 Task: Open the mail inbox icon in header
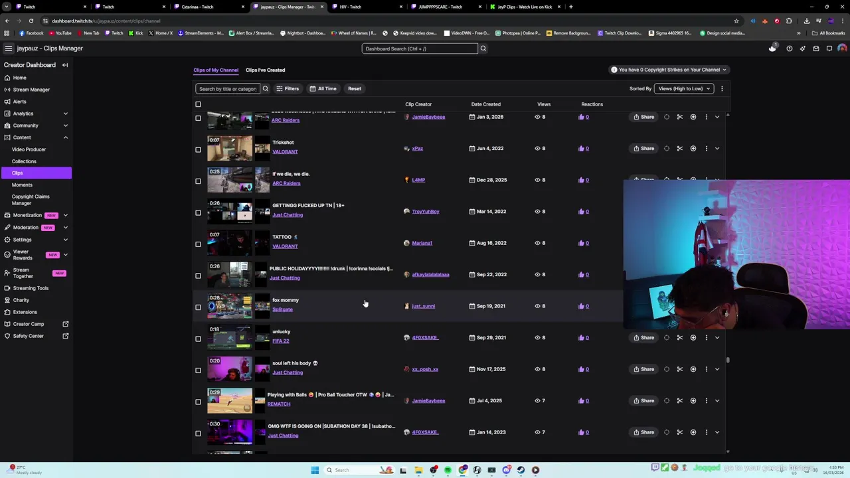[816, 48]
